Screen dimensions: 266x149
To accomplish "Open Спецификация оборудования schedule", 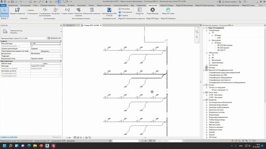I will (220, 77).
